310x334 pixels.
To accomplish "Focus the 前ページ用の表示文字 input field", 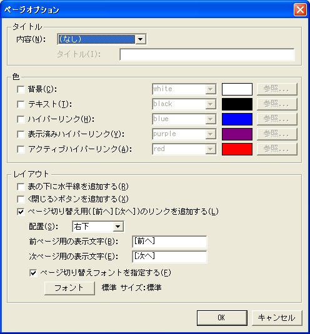I will point(169,242).
